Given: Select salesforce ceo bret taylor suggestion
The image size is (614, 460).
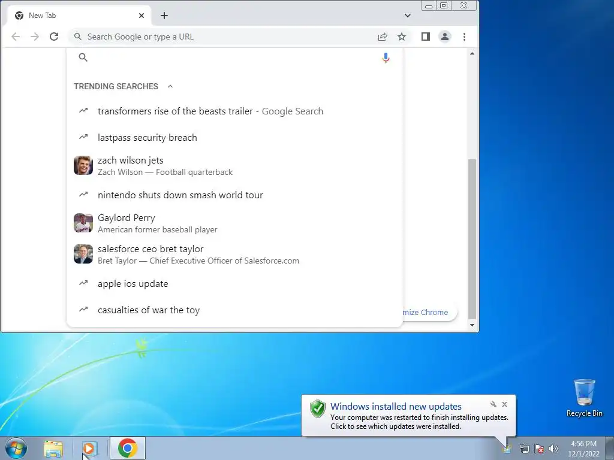Looking at the screenshot, I should pyautogui.click(x=234, y=254).
